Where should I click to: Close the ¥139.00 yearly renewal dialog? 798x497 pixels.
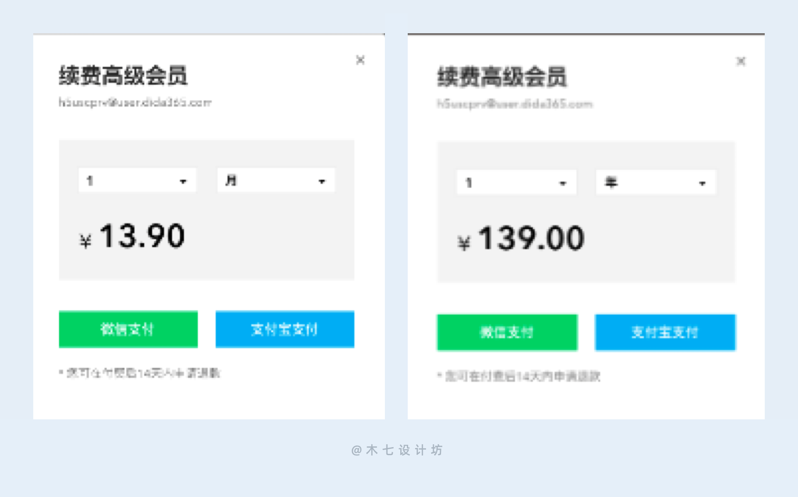click(x=741, y=61)
